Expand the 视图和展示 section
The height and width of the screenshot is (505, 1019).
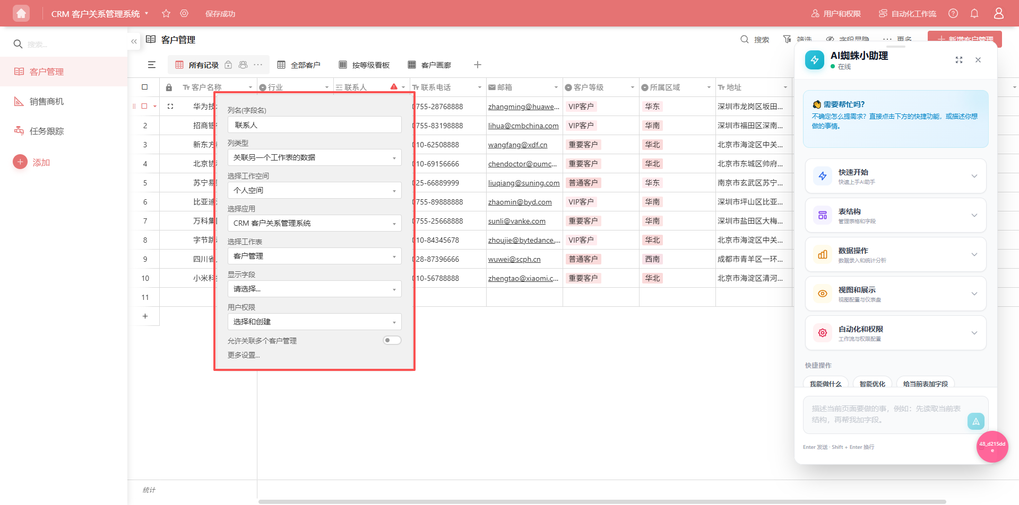[896, 294]
